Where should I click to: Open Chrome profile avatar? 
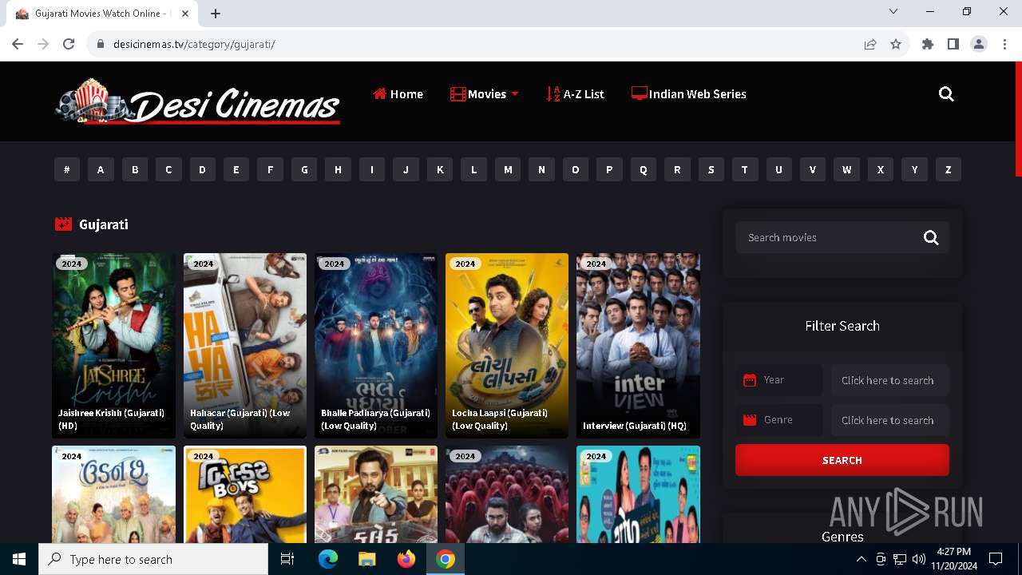coord(979,44)
